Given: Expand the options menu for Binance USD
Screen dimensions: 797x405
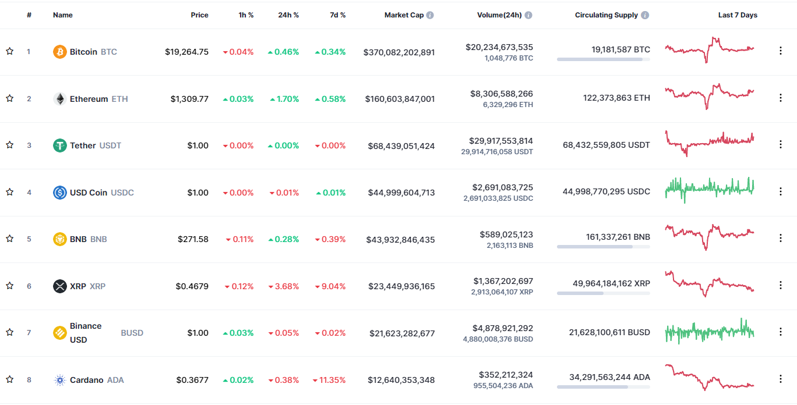Looking at the screenshot, I should [781, 332].
